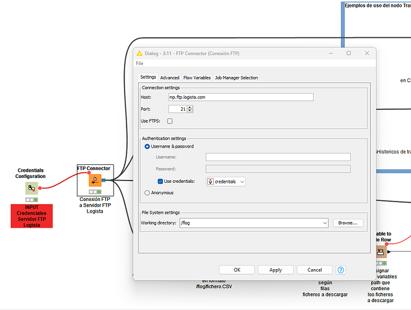This screenshot has width=411, height=310.
Task: Close the FTP Connector dialog
Action: click(x=367, y=53)
